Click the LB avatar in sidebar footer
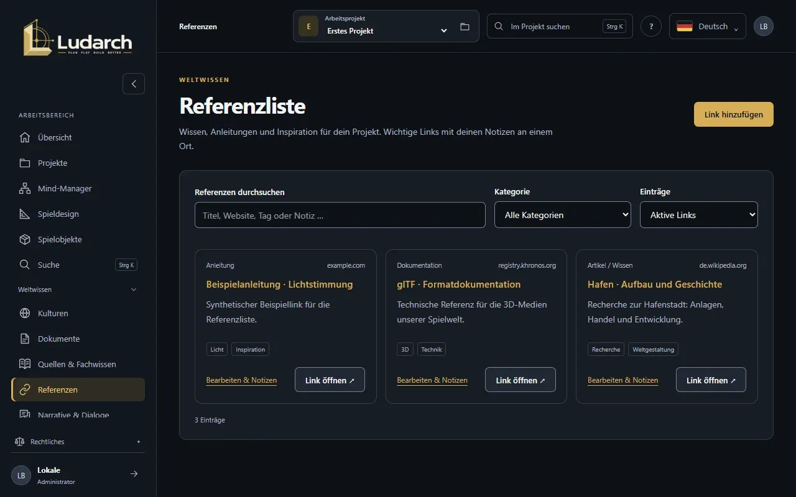This screenshot has height=497, width=796. coord(21,475)
